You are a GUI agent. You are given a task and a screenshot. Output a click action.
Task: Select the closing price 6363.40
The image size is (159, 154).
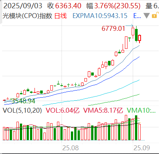pyautogui.click(x=68, y=6)
